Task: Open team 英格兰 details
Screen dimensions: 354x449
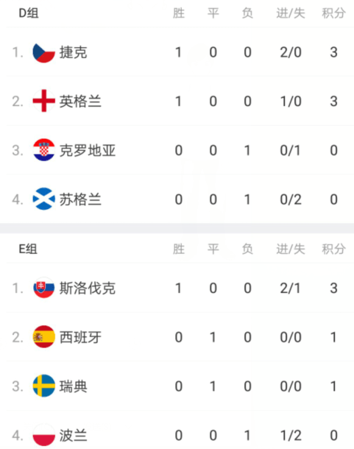Action: pyautogui.click(x=80, y=102)
